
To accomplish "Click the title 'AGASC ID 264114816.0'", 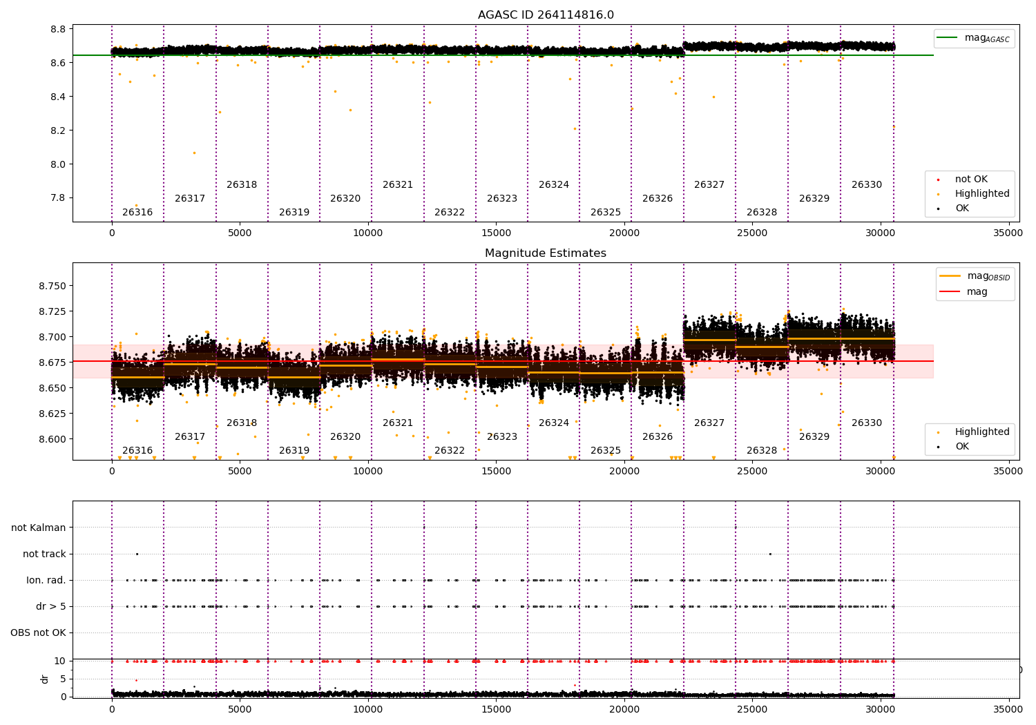I will 546,15.
